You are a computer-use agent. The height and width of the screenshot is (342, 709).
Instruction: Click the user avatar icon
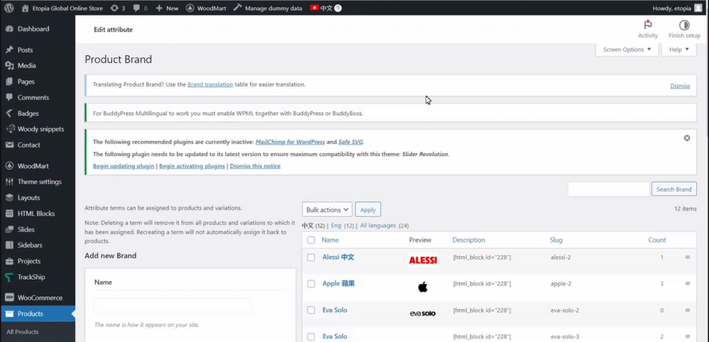click(x=698, y=8)
